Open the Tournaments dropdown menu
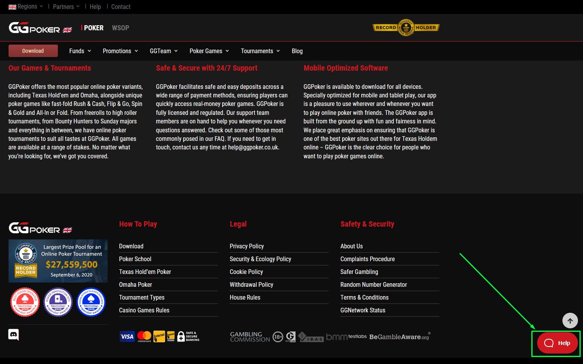 pyautogui.click(x=260, y=51)
